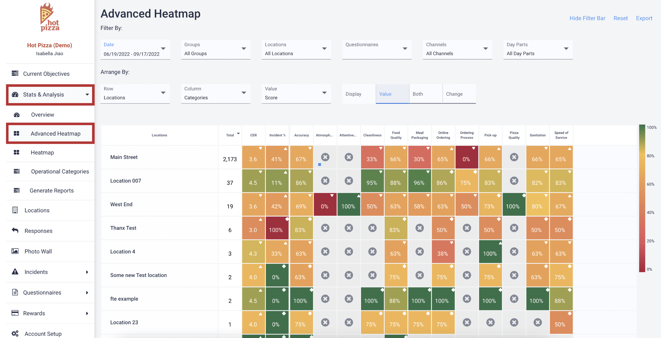The image size is (661, 338).
Task: Click the no-data X in Location 4 Meal Packaging cell
Action: tap(419, 252)
